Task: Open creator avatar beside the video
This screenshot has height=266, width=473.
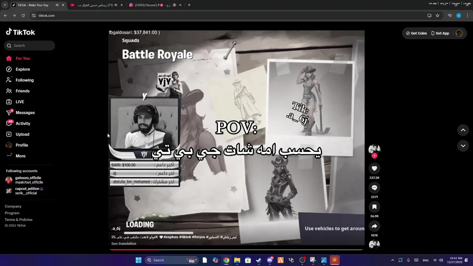Action: (374, 149)
